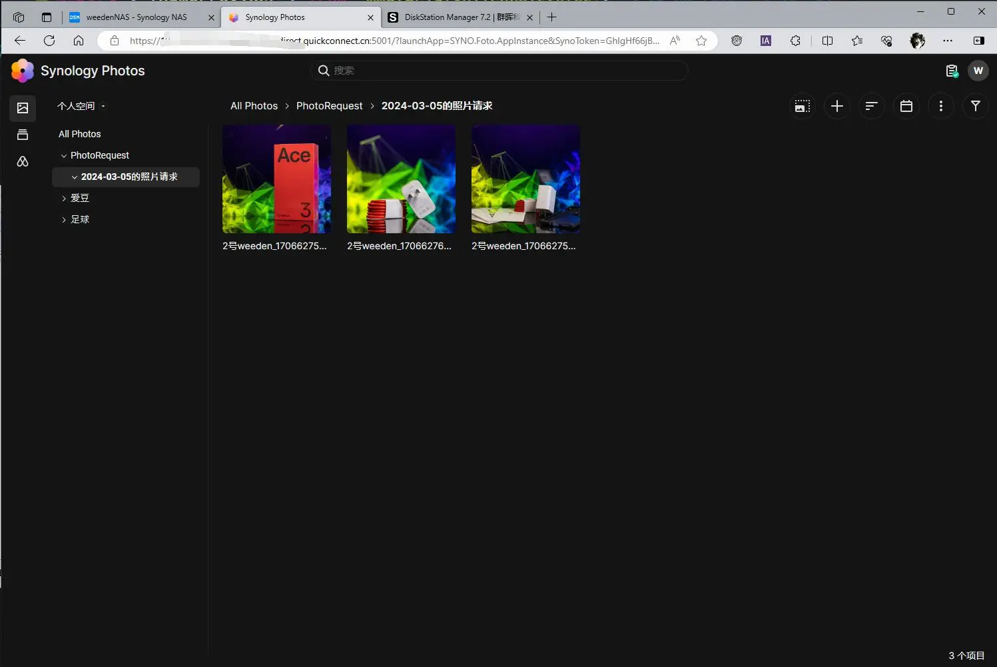Click PhotoRequest in the breadcrumb

coord(330,106)
